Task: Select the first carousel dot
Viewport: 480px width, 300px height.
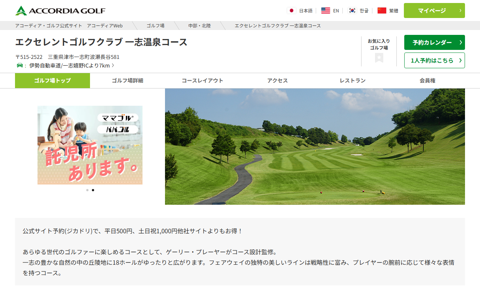Action: point(87,190)
